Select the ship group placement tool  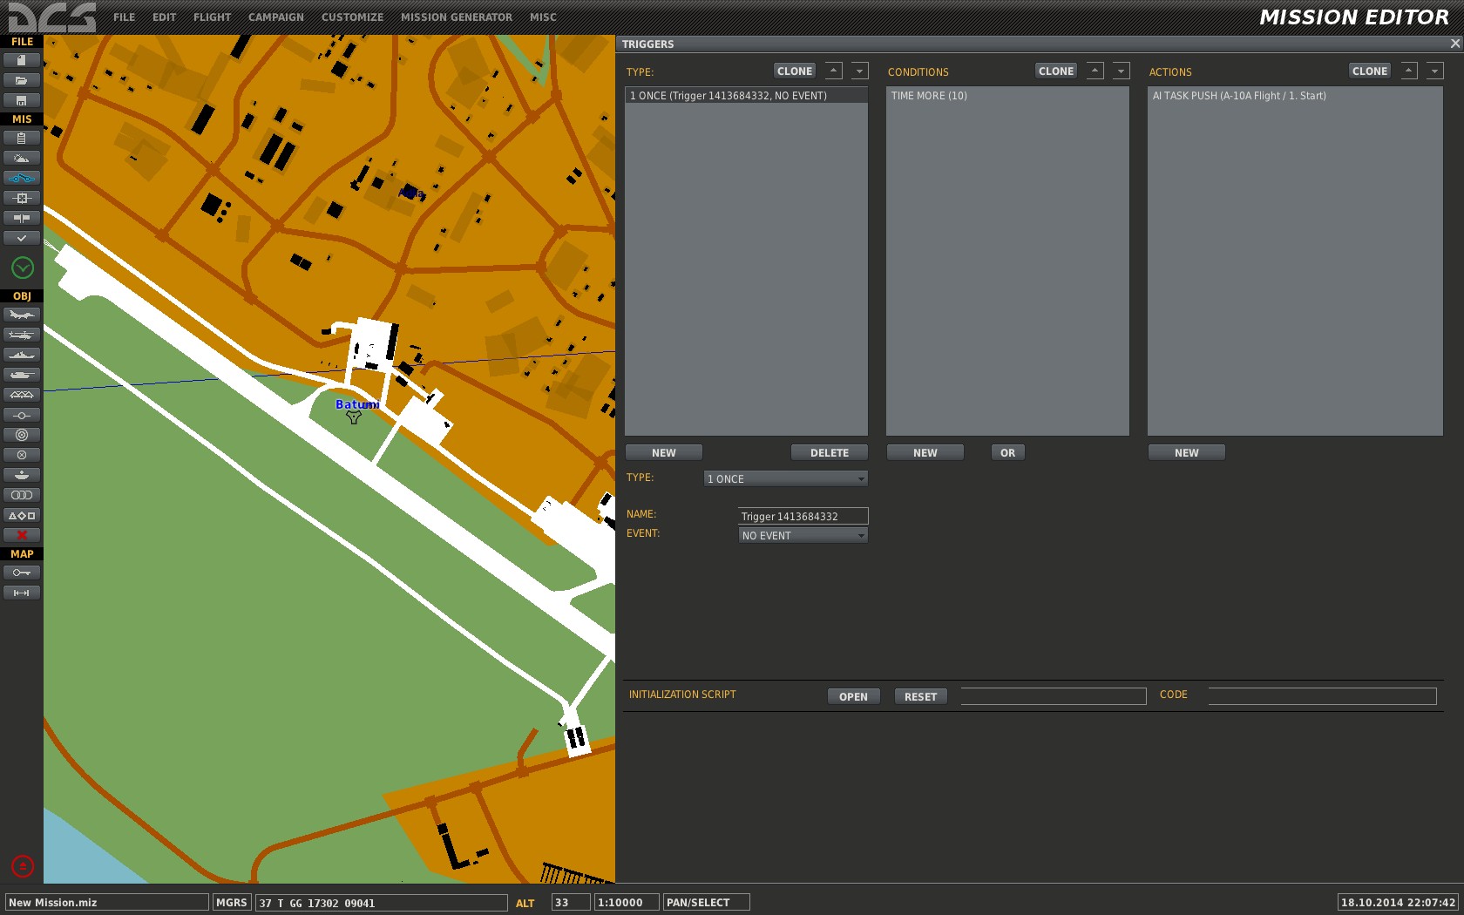click(22, 355)
